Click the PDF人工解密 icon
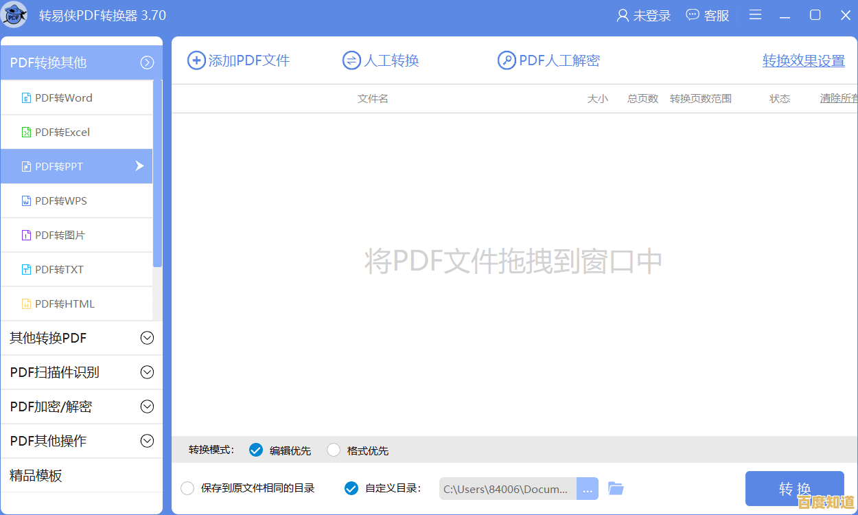 (507, 60)
